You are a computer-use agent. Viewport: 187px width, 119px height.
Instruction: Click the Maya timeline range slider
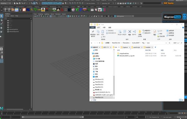pyautogui.click(x=52, y=117)
